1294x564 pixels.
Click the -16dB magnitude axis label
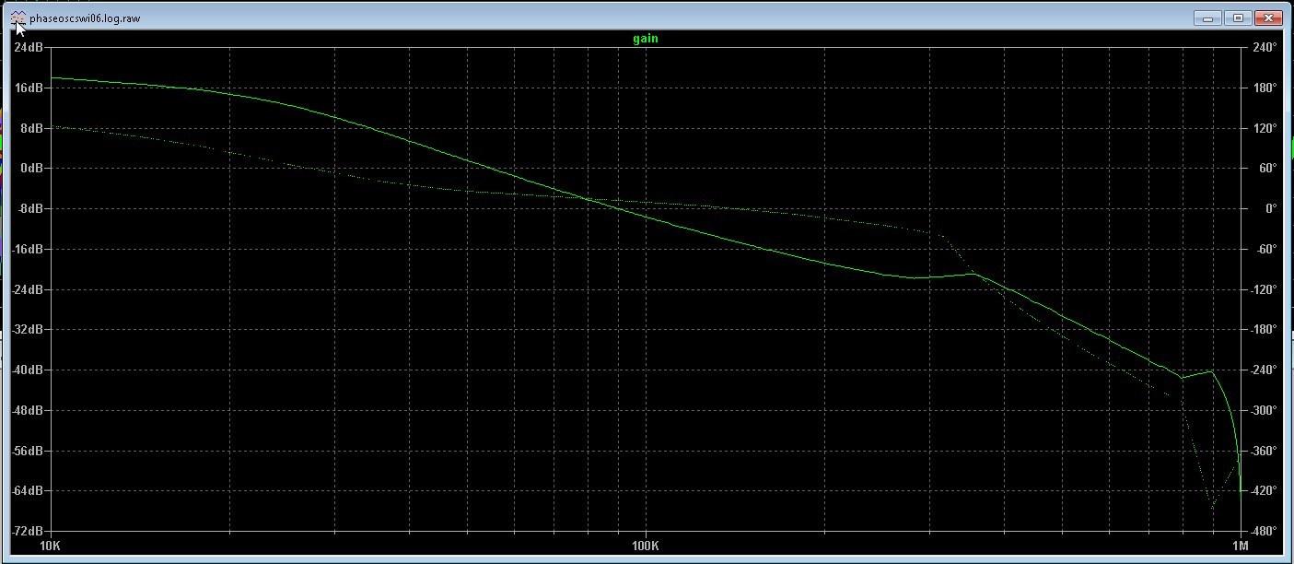point(29,249)
